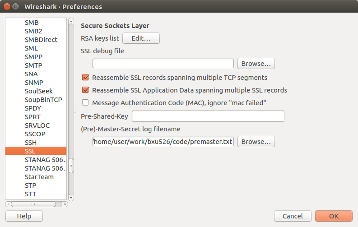Click the RSA keys list Edit button
Screen dimensions: 358x227
pyautogui.click(x=141, y=38)
